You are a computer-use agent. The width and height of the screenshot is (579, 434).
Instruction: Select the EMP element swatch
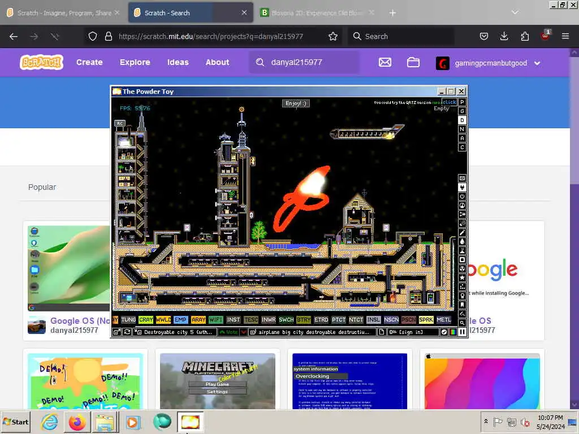tap(180, 320)
